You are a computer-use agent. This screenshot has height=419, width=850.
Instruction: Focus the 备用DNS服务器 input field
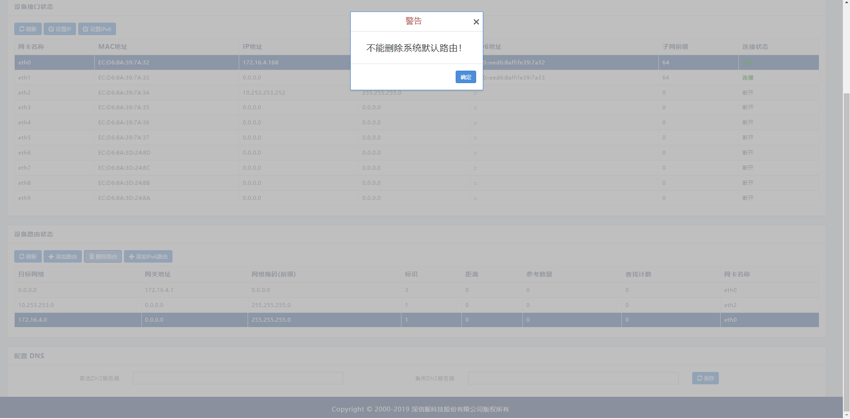click(573, 378)
